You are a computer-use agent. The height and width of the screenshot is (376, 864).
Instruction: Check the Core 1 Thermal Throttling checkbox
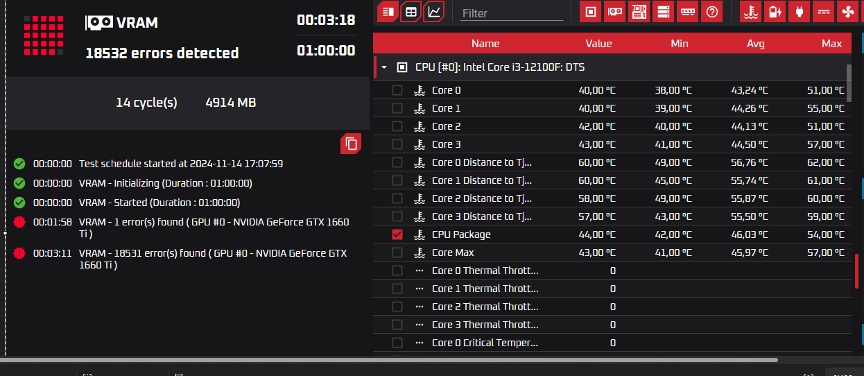point(397,289)
